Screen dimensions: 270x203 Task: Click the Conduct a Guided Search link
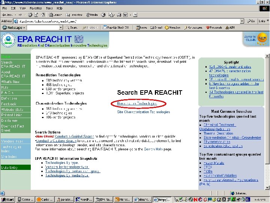click(74, 136)
